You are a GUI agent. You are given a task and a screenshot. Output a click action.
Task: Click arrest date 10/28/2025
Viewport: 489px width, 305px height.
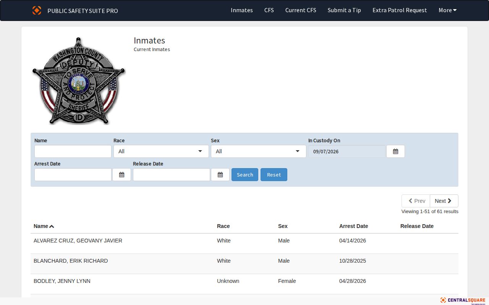[x=353, y=261]
